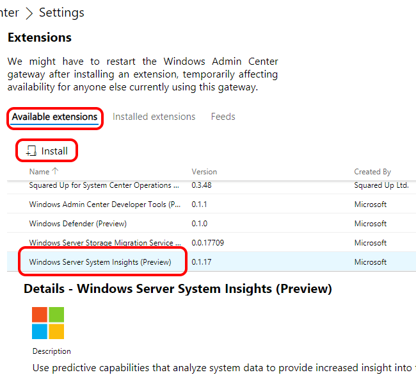Open the Feeds tab
416x375 pixels.
point(223,117)
